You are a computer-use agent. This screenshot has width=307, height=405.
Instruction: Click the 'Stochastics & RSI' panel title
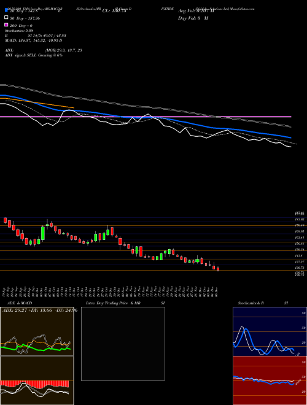(x=263, y=303)
